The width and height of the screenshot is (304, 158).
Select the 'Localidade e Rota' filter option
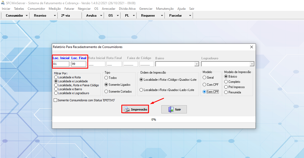[56, 77]
